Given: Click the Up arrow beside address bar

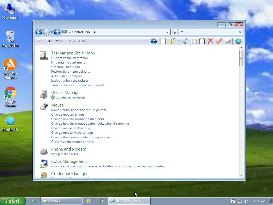Looking at the screenshot, I should pos(57,32).
